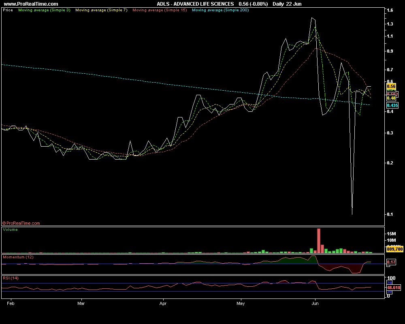The image size is (405, 324).
Task: Click the 15M volume axis label
Action: click(391, 234)
